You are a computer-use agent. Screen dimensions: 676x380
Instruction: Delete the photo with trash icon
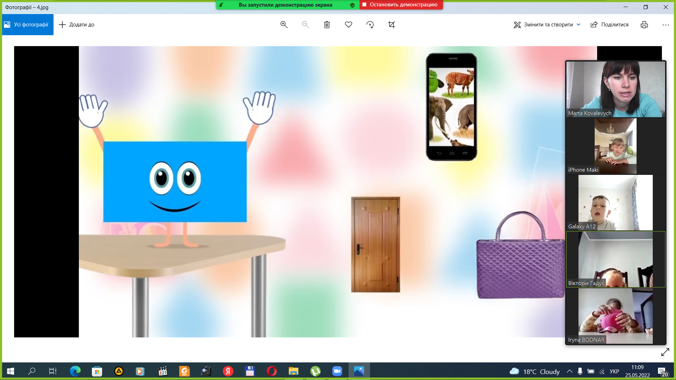tap(327, 25)
